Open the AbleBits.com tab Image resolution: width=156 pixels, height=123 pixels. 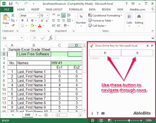pos(137,9)
